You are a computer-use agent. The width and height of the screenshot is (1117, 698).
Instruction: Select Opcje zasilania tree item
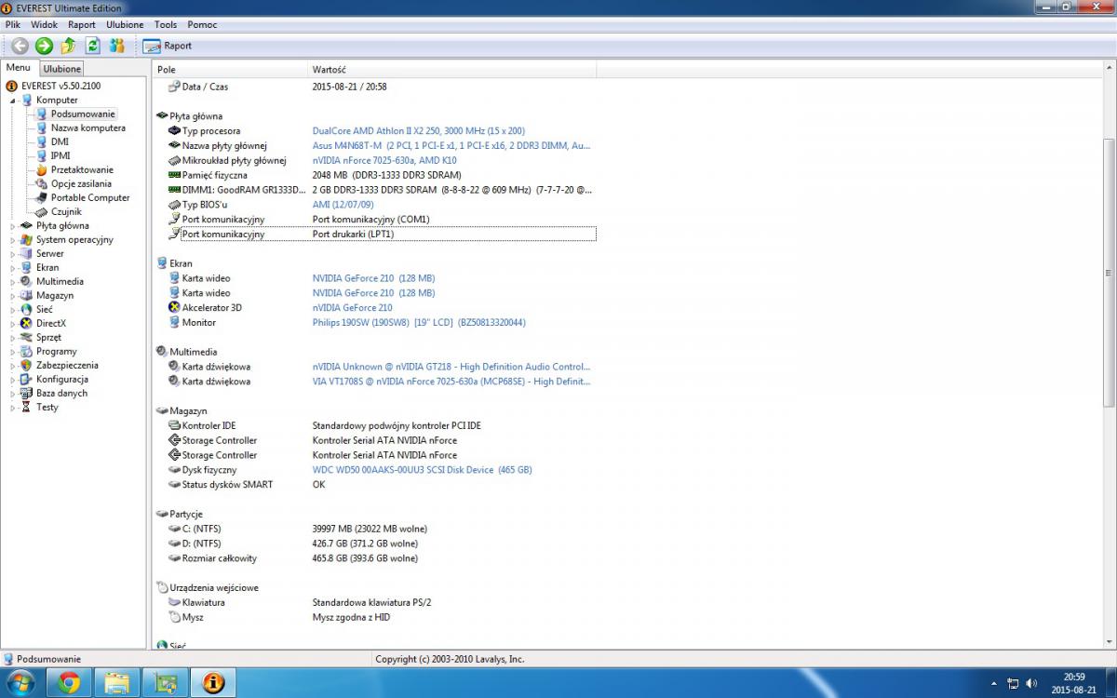(x=81, y=183)
